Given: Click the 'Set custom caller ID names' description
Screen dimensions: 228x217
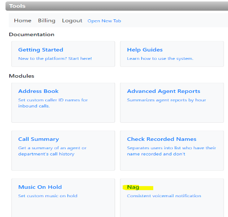Looking at the screenshot, I should [x=53, y=103].
